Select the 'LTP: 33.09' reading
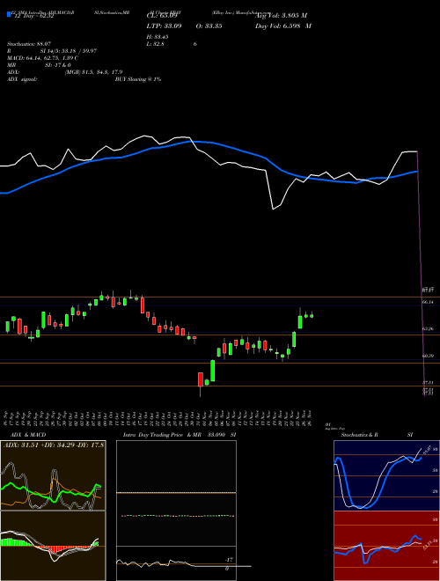 (x=163, y=26)
